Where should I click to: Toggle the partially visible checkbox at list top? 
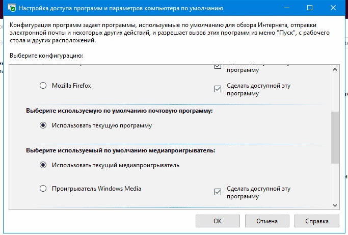(x=218, y=67)
